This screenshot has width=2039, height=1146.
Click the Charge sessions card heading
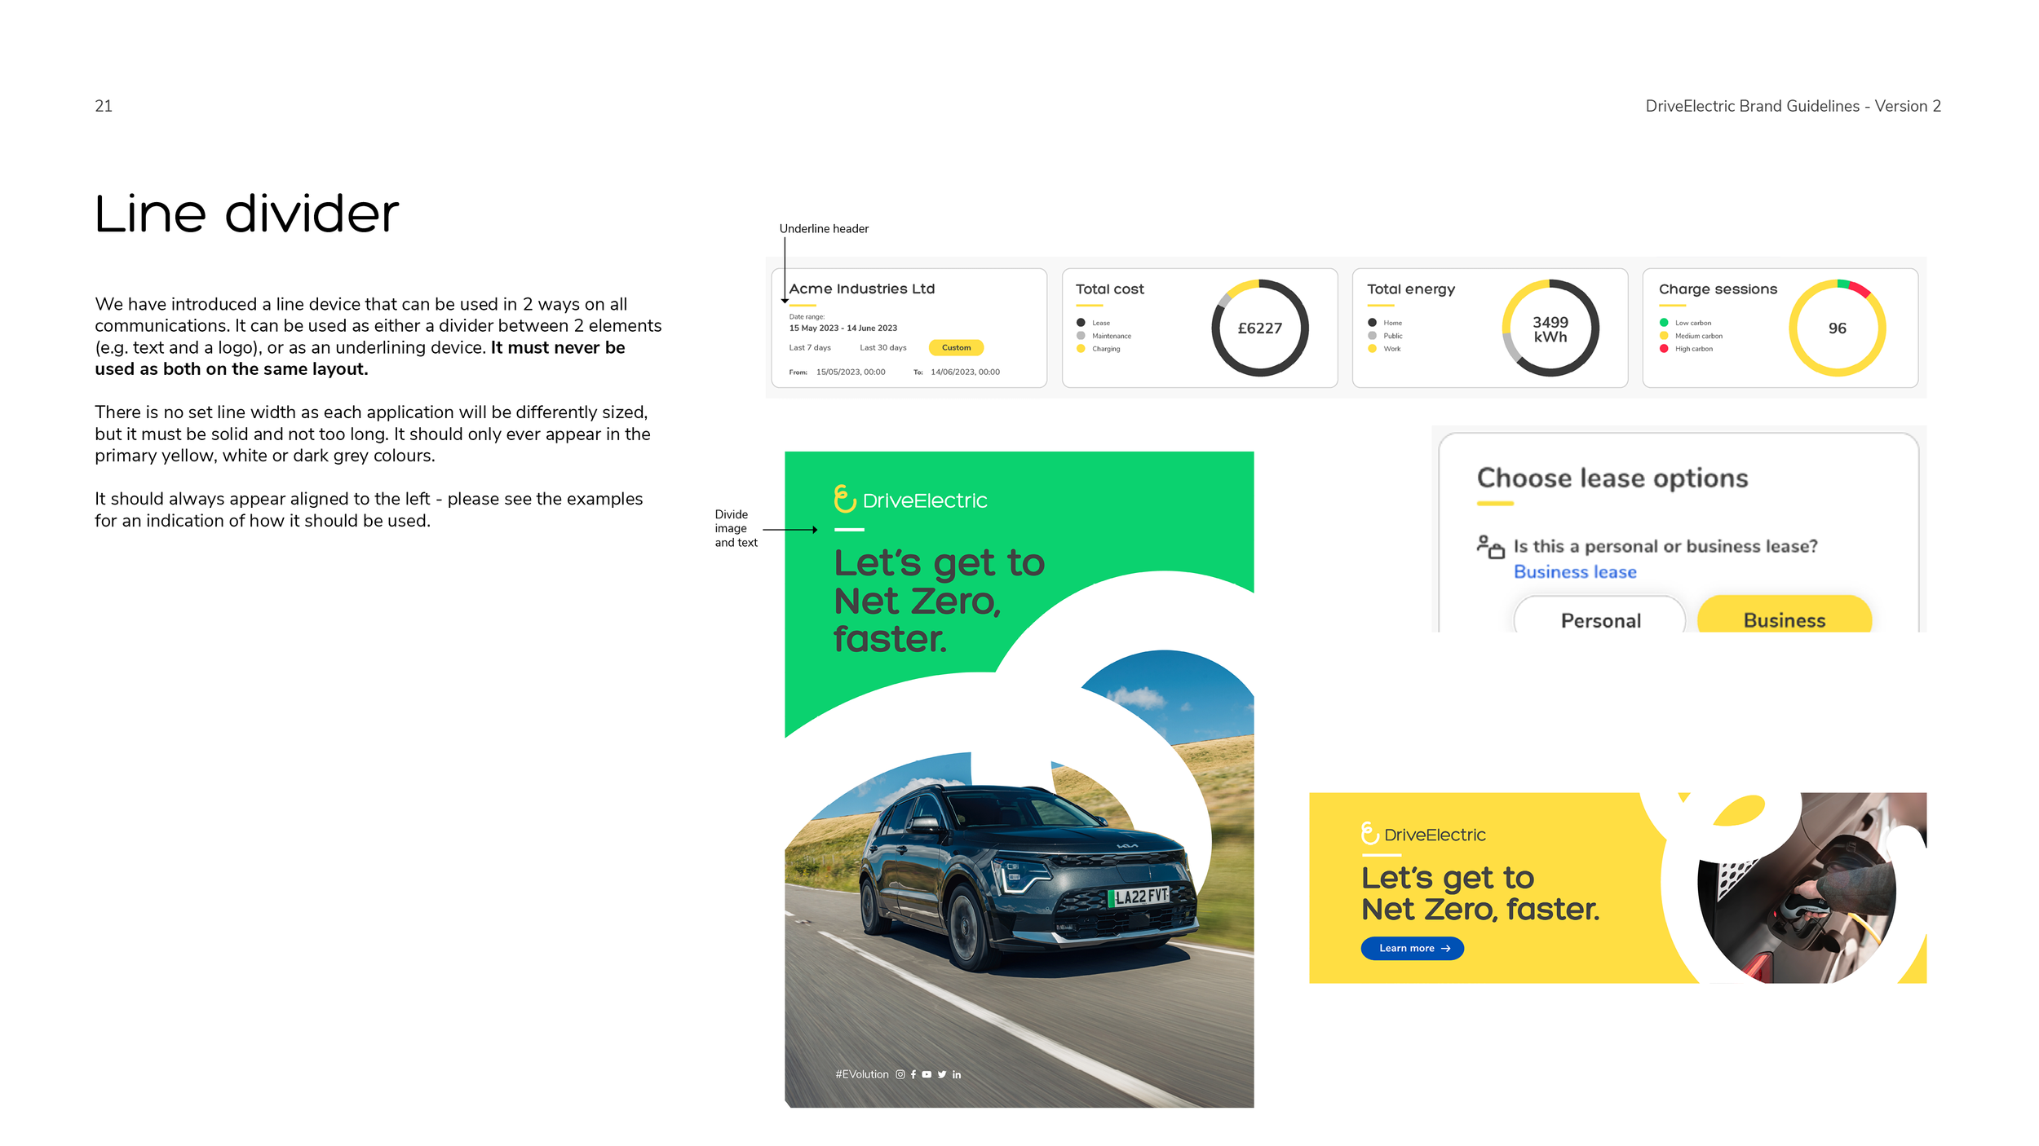[x=1718, y=289]
